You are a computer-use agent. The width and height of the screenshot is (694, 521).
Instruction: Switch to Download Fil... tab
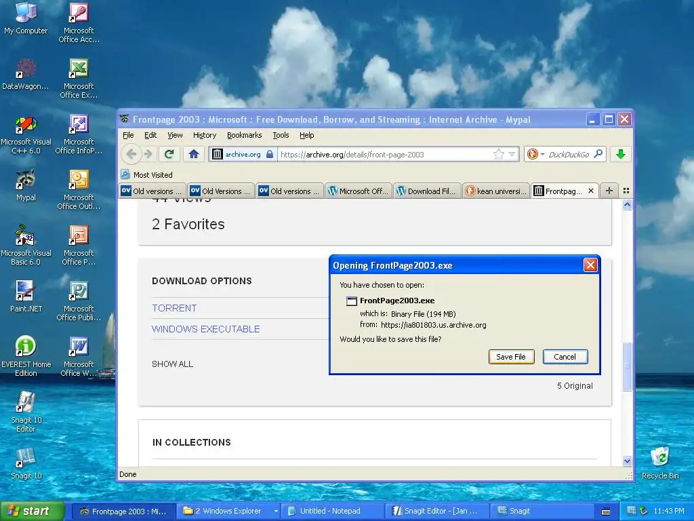[x=427, y=191]
